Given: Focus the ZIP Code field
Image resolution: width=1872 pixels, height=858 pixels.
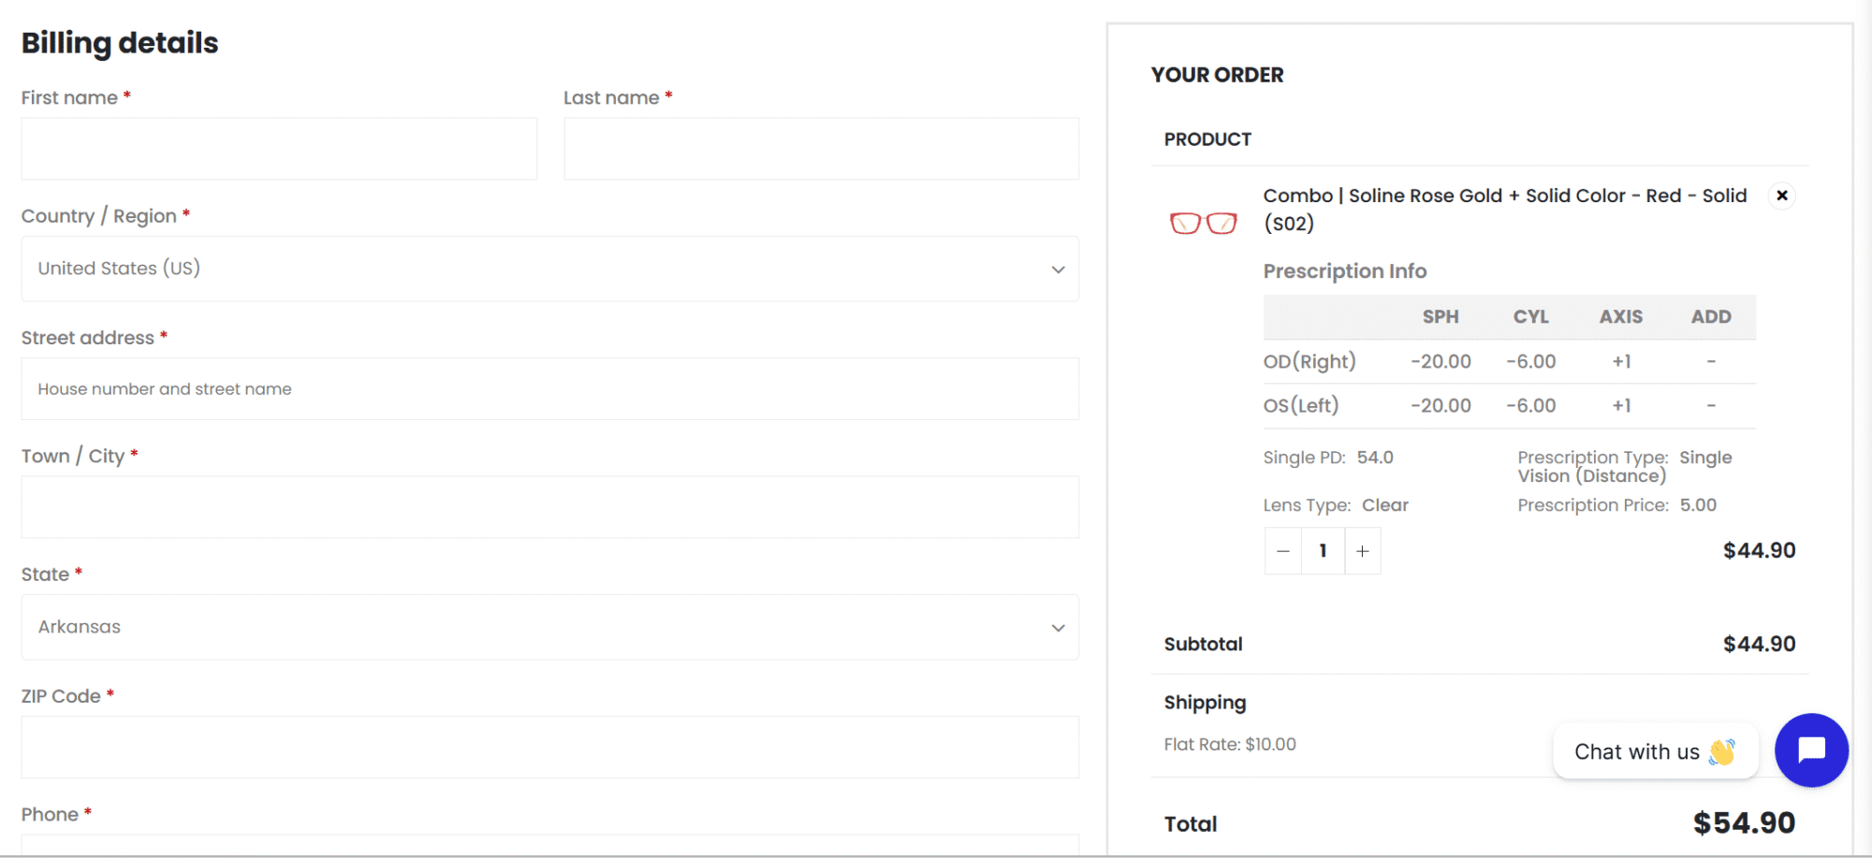Looking at the screenshot, I should pyautogui.click(x=549, y=747).
